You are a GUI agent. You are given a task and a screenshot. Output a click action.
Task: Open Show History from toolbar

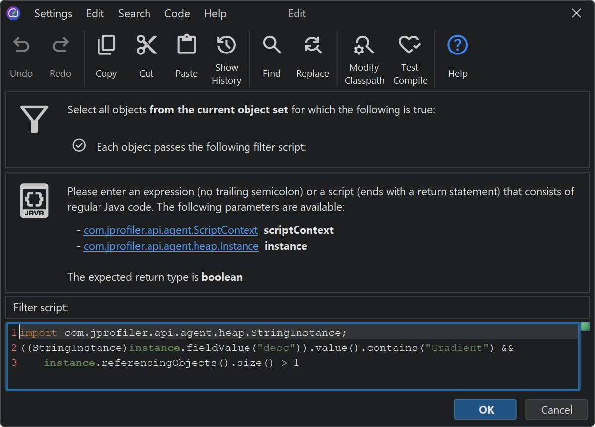pyautogui.click(x=226, y=46)
